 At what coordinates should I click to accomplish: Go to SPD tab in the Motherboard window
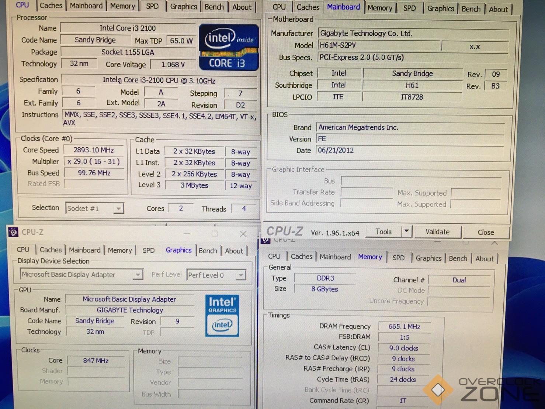click(x=409, y=8)
